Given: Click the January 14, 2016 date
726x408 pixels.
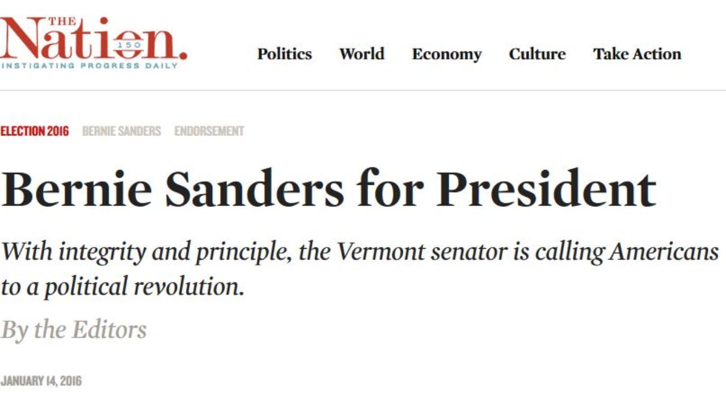Looking at the screenshot, I should click(41, 381).
